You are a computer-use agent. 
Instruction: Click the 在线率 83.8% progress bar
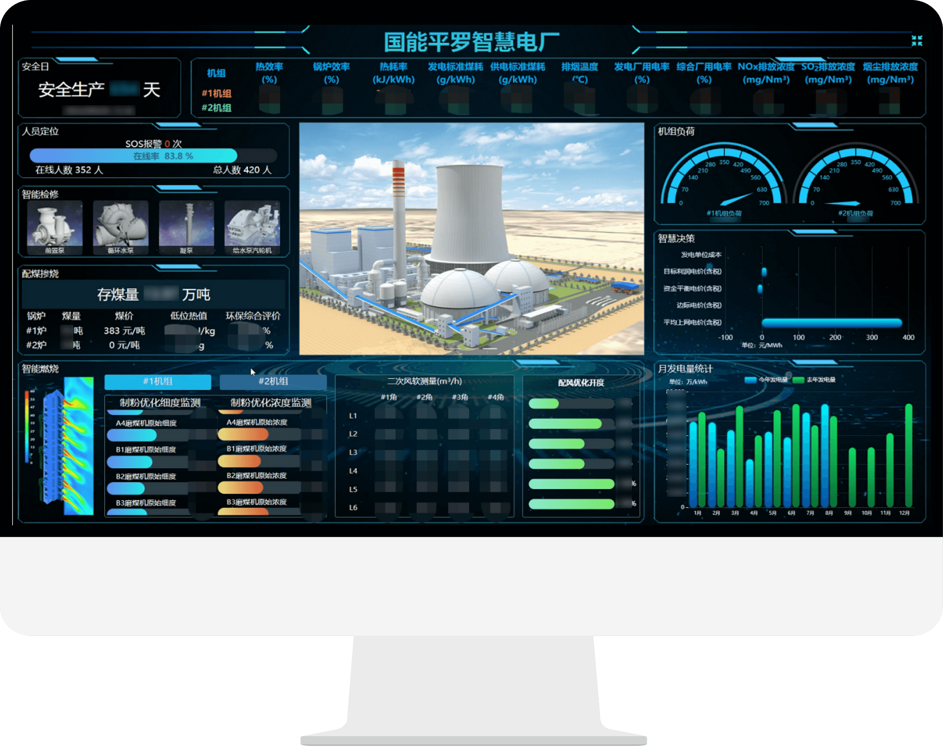(153, 156)
